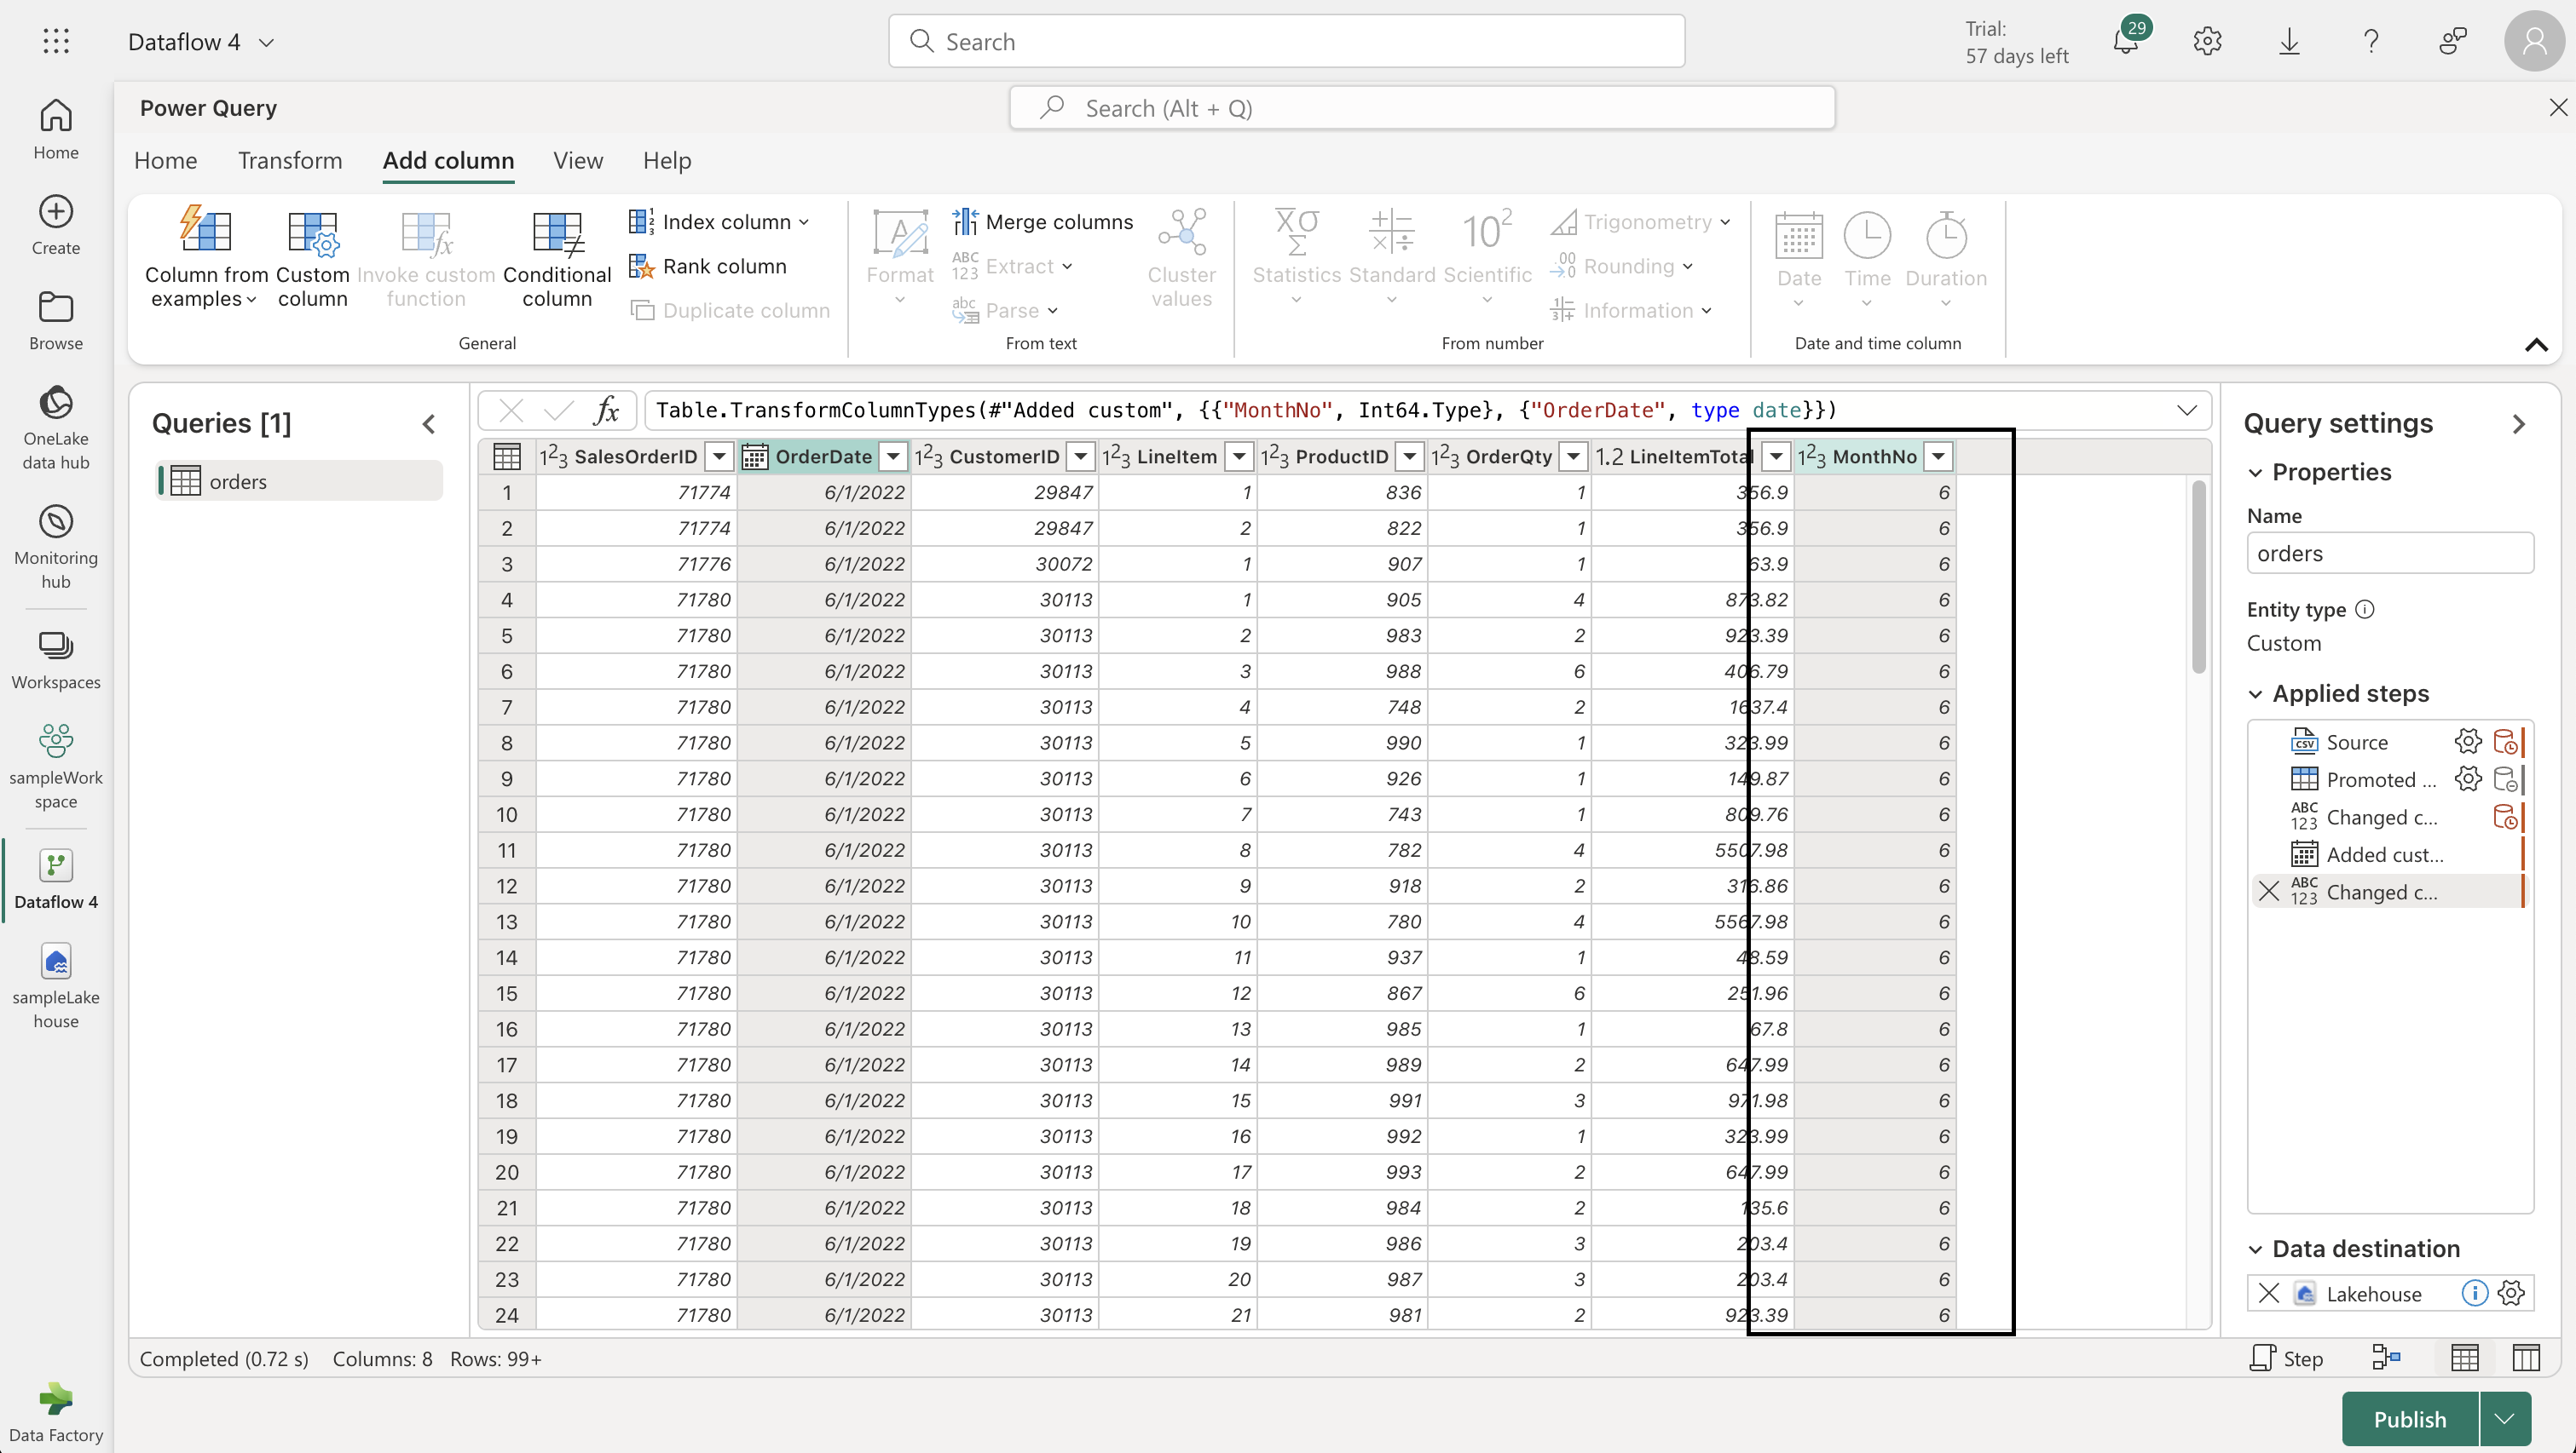Open settings gear for the Source step
Viewport: 2576px width, 1453px height.
[x=2467, y=742]
